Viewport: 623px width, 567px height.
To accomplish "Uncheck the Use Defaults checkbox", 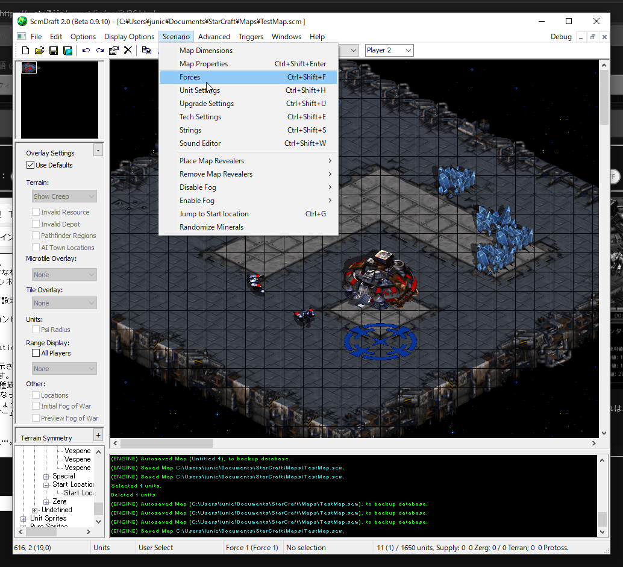I will click(31, 165).
